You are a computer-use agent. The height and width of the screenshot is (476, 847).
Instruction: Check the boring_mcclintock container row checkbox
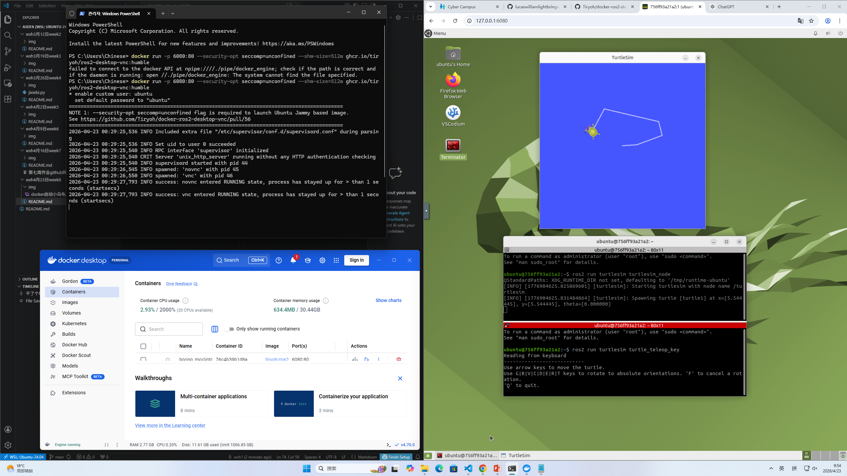coord(143,359)
